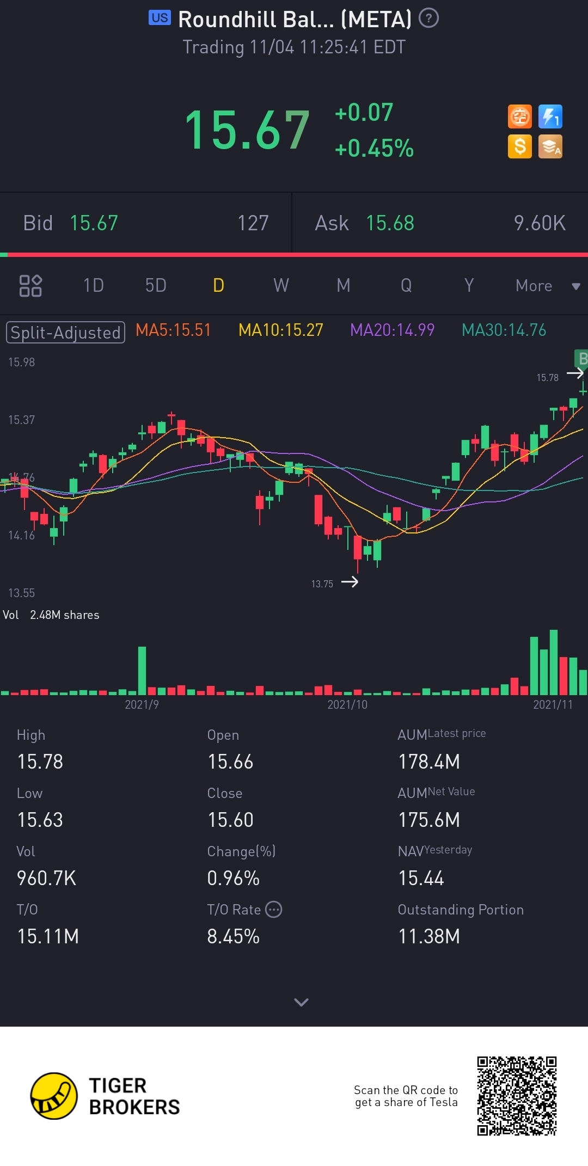Tap the ask size 9.60K
The width and height of the screenshot is (588, 1166).
pyautogui.click(x=540, y=223)
